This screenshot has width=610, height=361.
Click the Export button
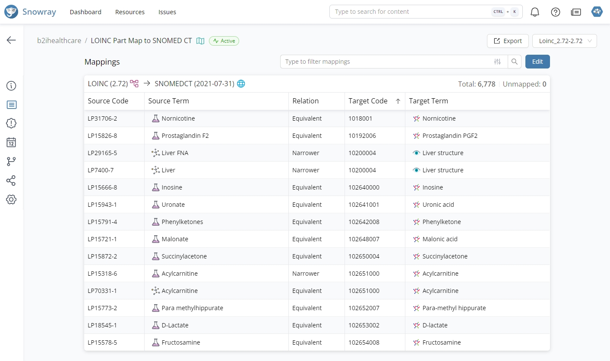click(508, 41)
